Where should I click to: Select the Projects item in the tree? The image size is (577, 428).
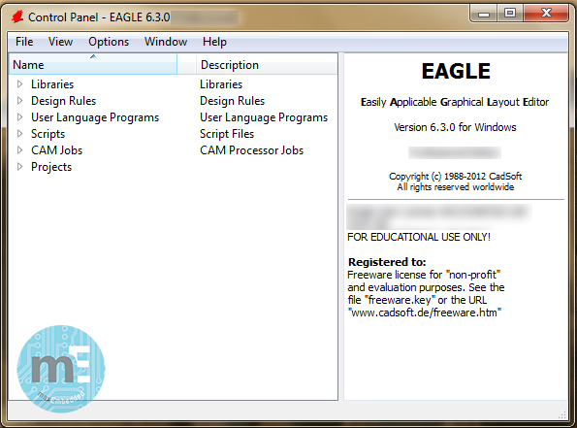click(51, 167)
